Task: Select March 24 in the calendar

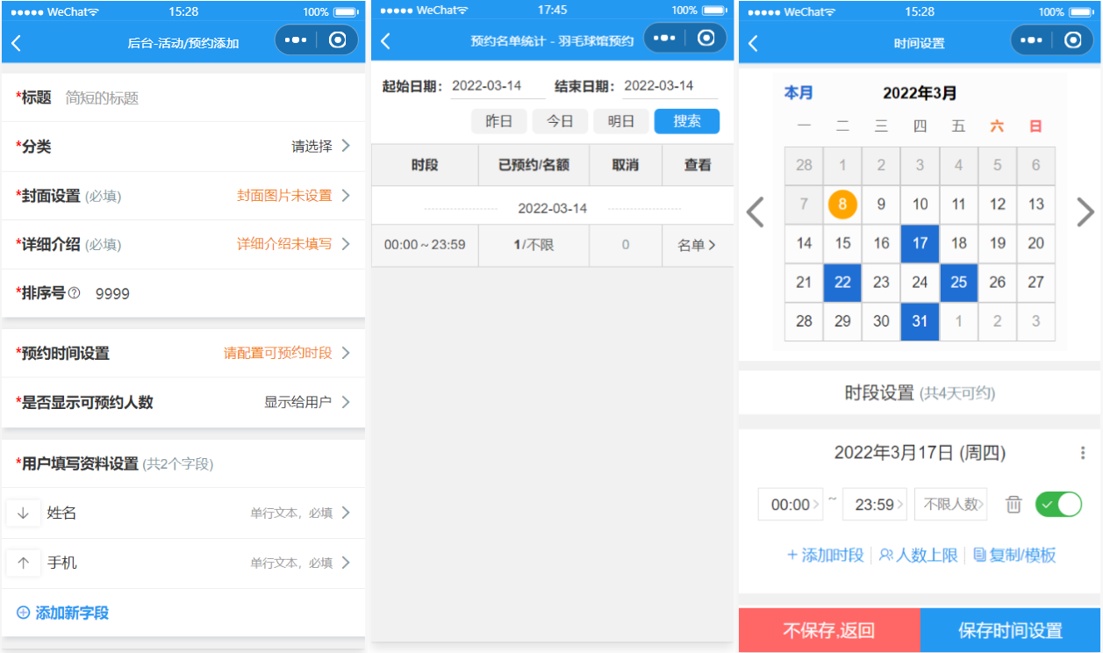Action: tap(920, 283)
